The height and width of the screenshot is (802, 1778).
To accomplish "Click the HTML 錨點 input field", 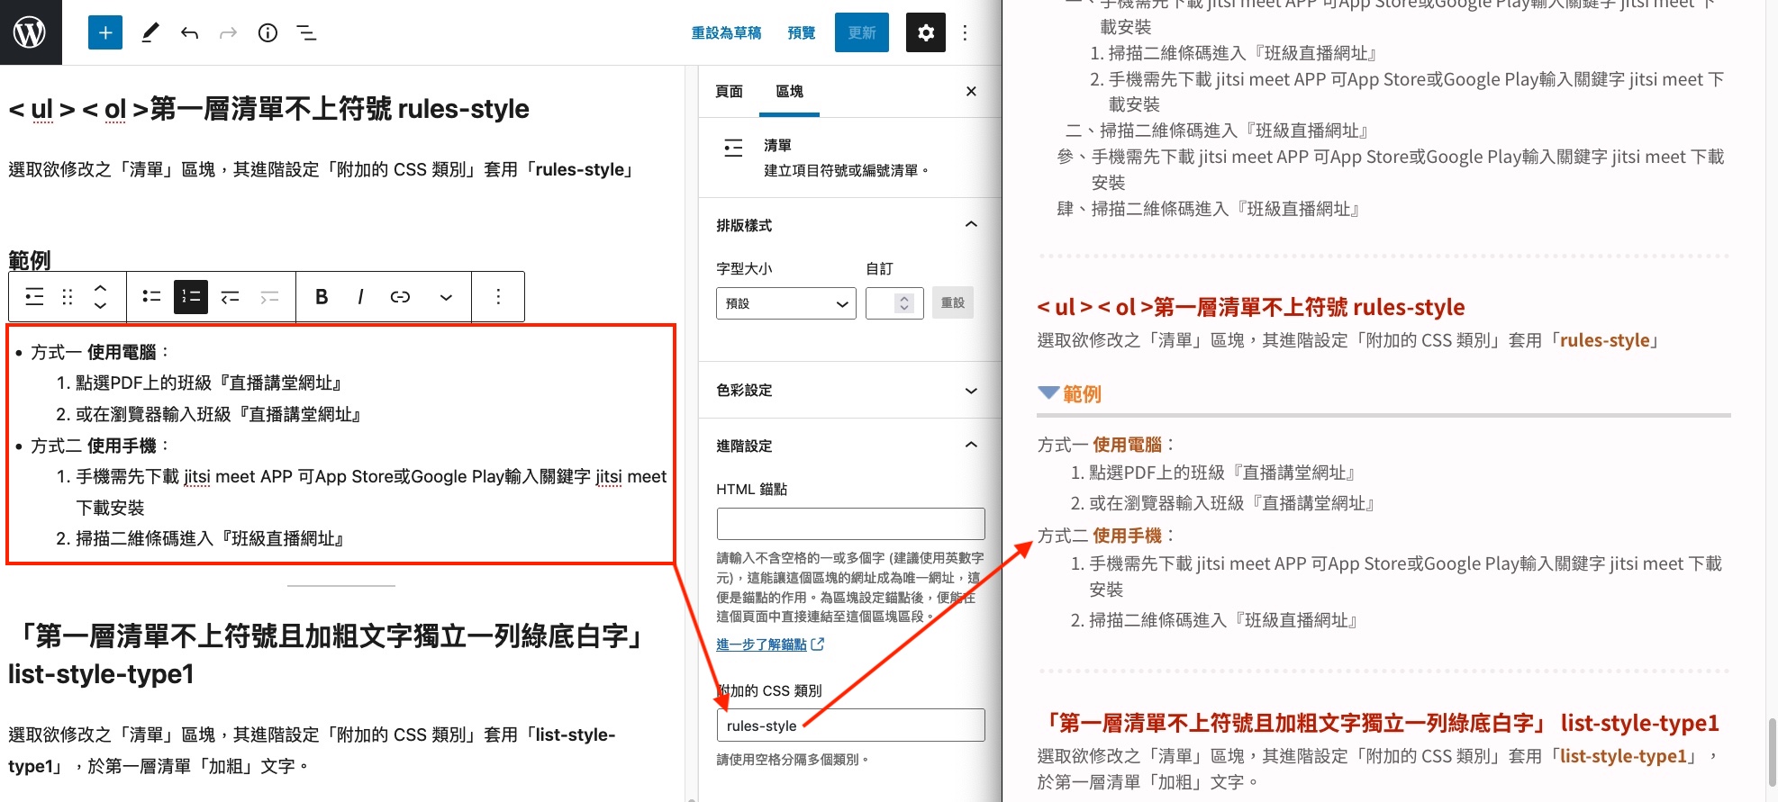I will click(x=850, y=524).
